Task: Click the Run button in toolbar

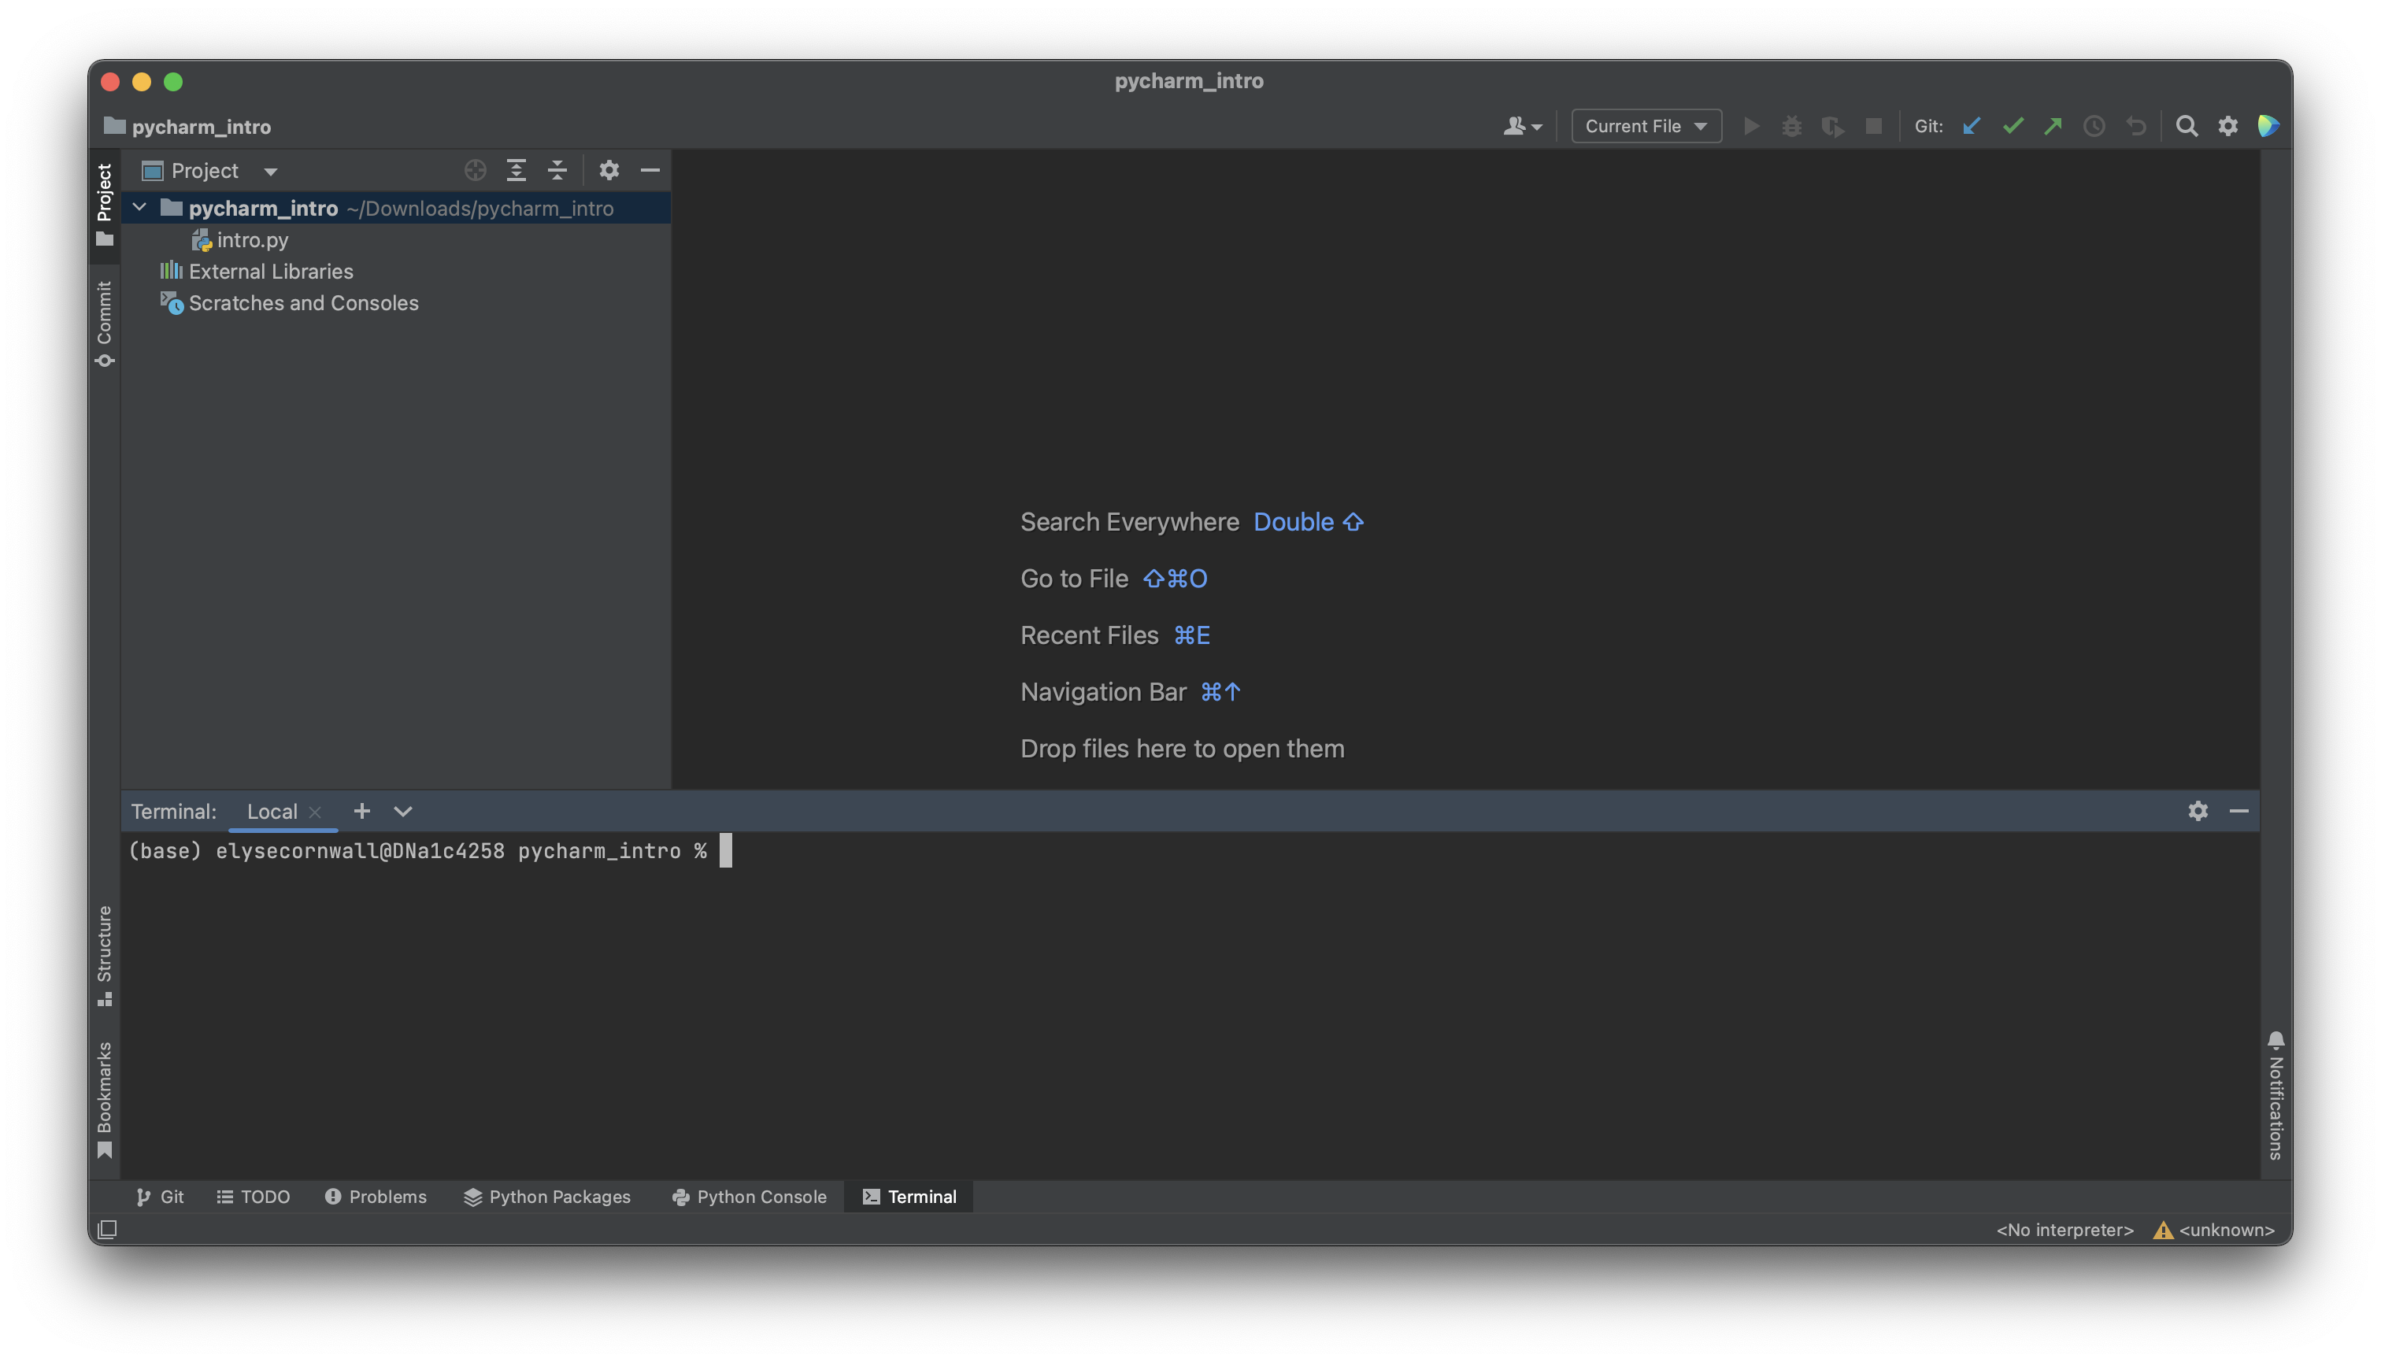Action: tap(1751, 125)
